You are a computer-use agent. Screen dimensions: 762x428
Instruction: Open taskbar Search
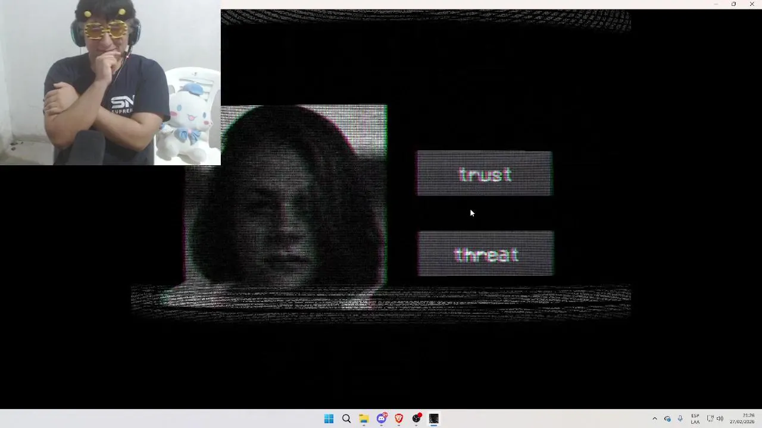(x=346, y=418)
